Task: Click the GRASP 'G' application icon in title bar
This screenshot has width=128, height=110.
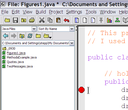Action: click(3, 4)
